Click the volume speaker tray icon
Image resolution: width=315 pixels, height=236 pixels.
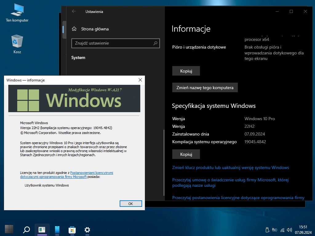(x=289, y=230)
